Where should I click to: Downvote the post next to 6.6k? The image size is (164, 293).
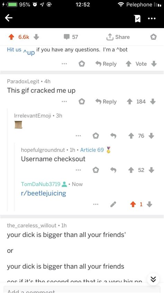(x=36, y=37)
